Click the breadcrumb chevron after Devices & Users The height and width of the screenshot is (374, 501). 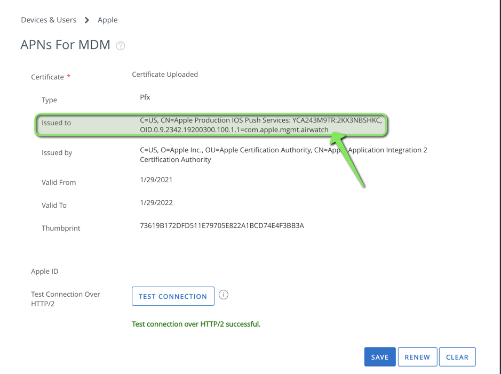(x=86, y=20)
